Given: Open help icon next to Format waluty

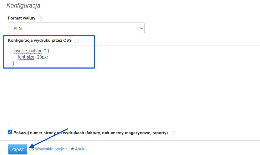Looking at the screenshot, I should coord(40,18).
